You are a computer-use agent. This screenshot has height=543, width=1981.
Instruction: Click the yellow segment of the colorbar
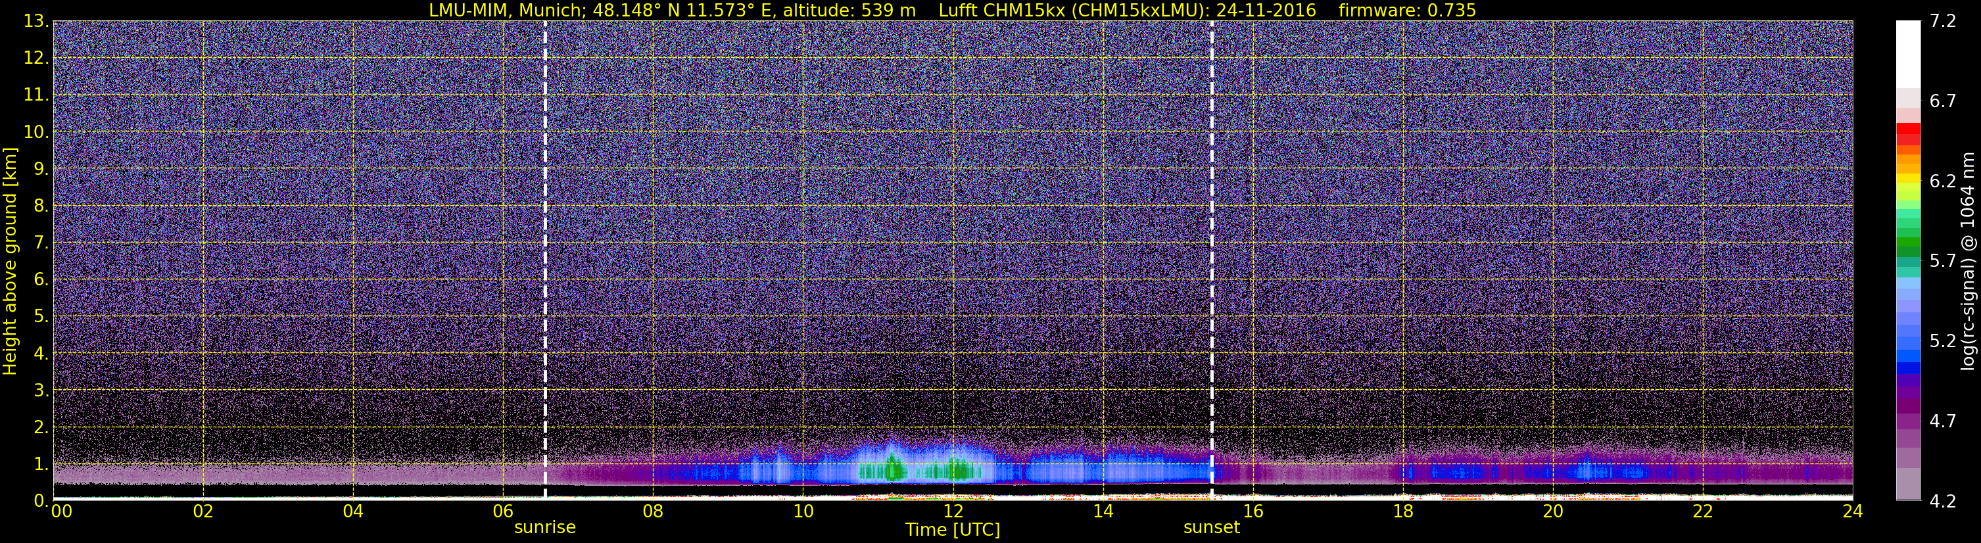click(1908, 179)
